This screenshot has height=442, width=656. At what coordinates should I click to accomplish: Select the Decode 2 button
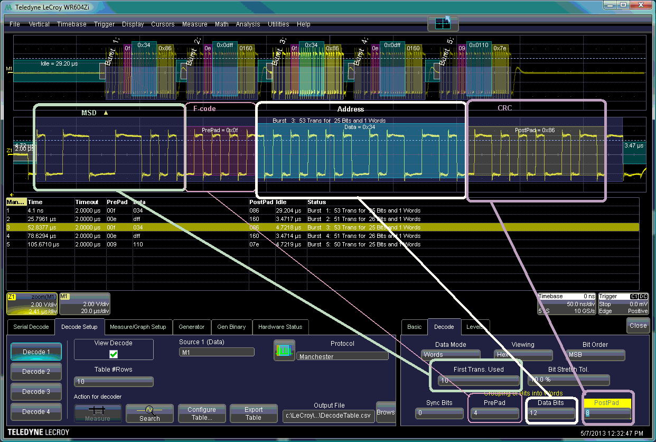(36, 372)
